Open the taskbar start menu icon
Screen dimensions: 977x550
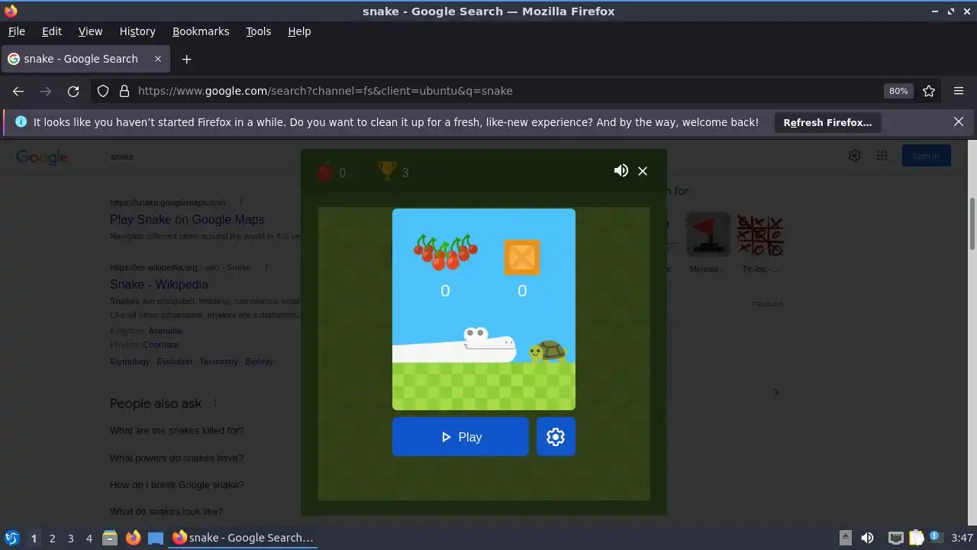(11, 538)
